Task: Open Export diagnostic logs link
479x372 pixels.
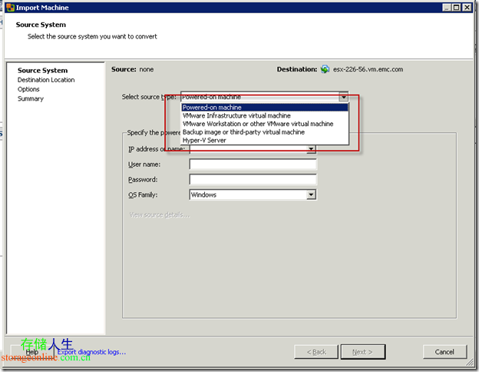Action: [x=91, y=352]
